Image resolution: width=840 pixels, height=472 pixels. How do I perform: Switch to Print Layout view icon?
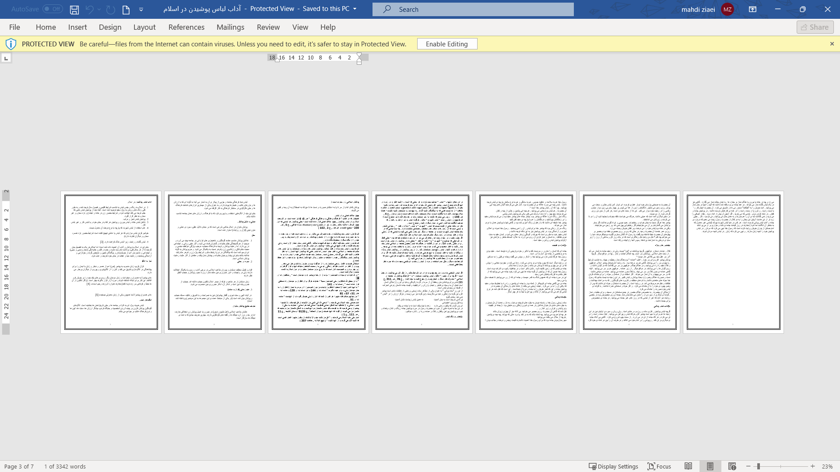(x=710, y=466)
